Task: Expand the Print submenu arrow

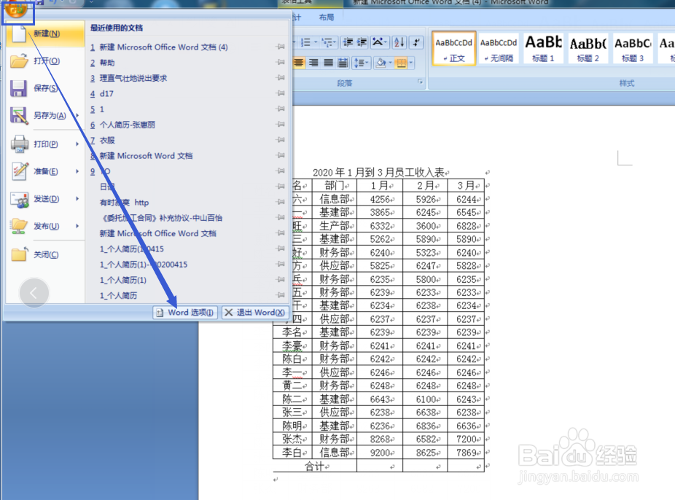Action: tap(77, 144)
